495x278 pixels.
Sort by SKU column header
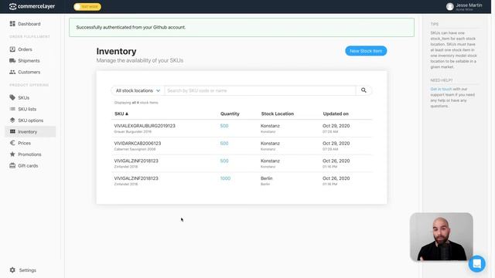(x=121, y=114)
